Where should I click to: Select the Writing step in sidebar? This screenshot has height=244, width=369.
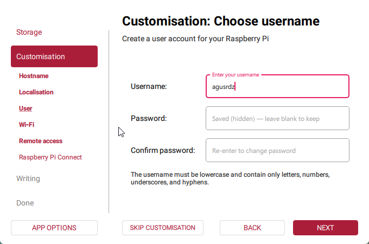coord(28,178)
